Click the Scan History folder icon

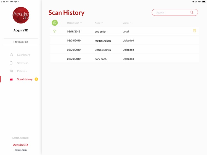[12, 79]
